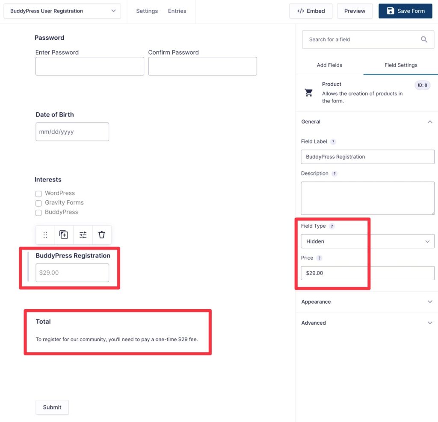Open the BuddyPress User Registration form selector

click(62, 12)
